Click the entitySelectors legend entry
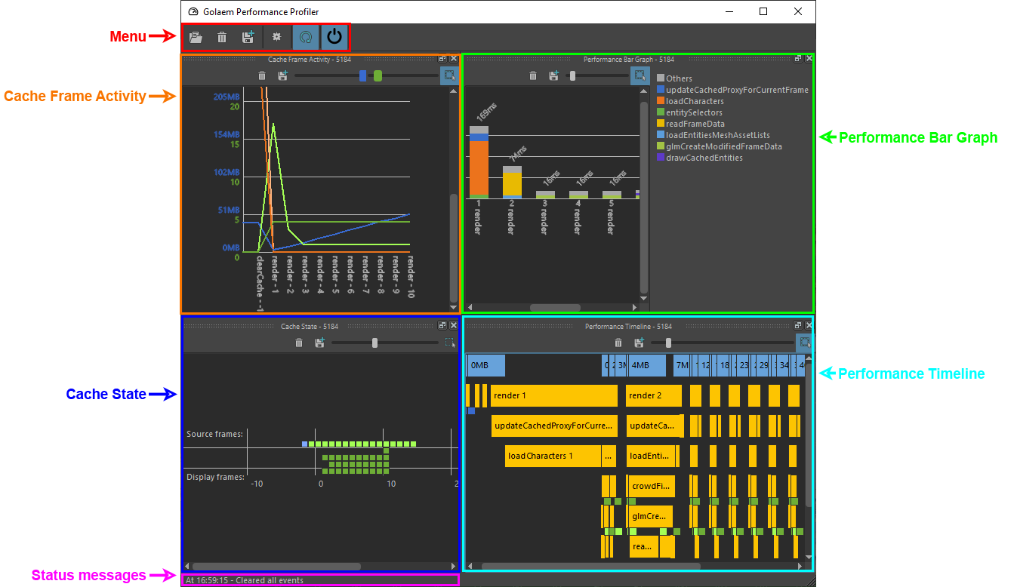1014x587 pixels. [689, 112]
